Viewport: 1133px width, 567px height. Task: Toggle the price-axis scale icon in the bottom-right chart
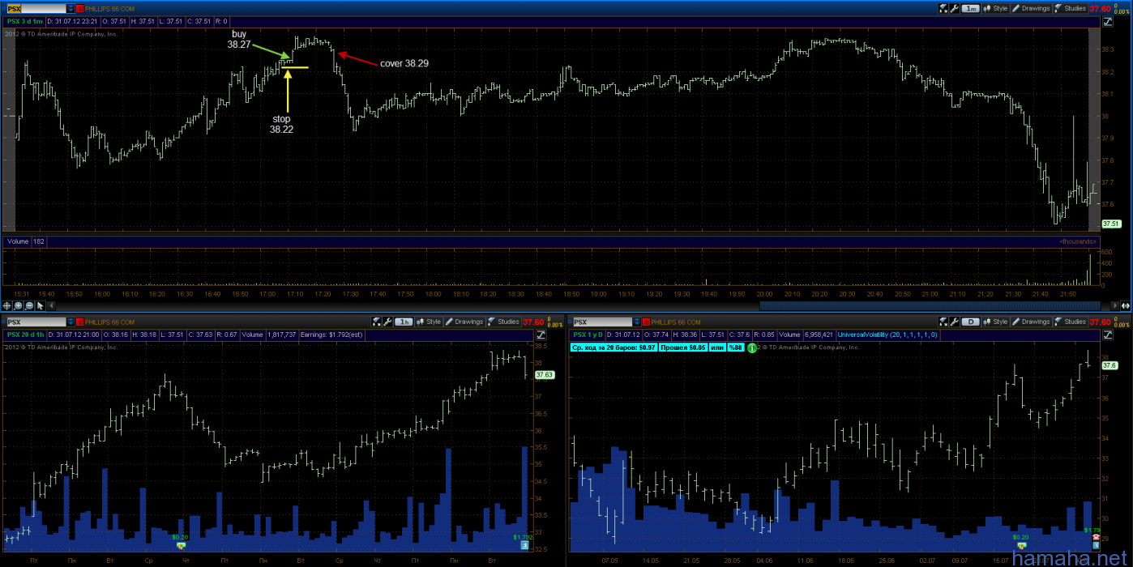tap(1107, 335)
